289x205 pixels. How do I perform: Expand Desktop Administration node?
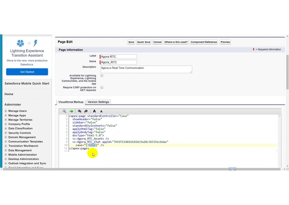pos(6,159)
